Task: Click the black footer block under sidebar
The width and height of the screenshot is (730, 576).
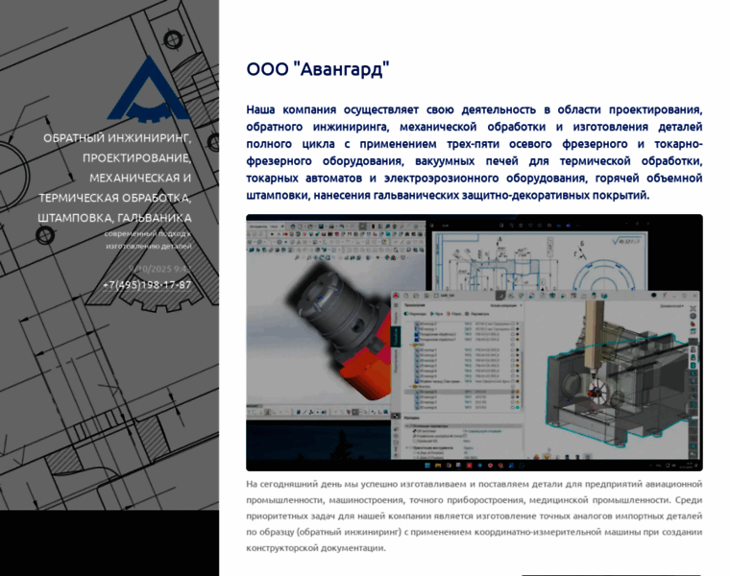Action: pyautogui.click(x=109, y=542)
